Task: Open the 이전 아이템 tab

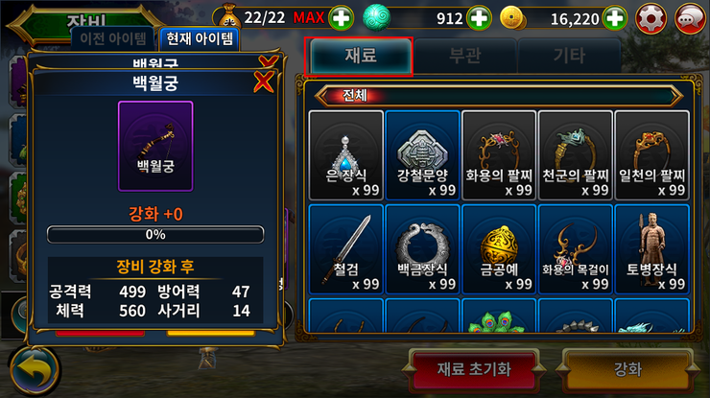Action: point(113,39)
